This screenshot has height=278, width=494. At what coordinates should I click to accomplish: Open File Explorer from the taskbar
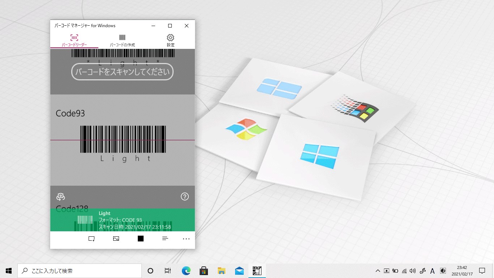(x=221, y=271)
